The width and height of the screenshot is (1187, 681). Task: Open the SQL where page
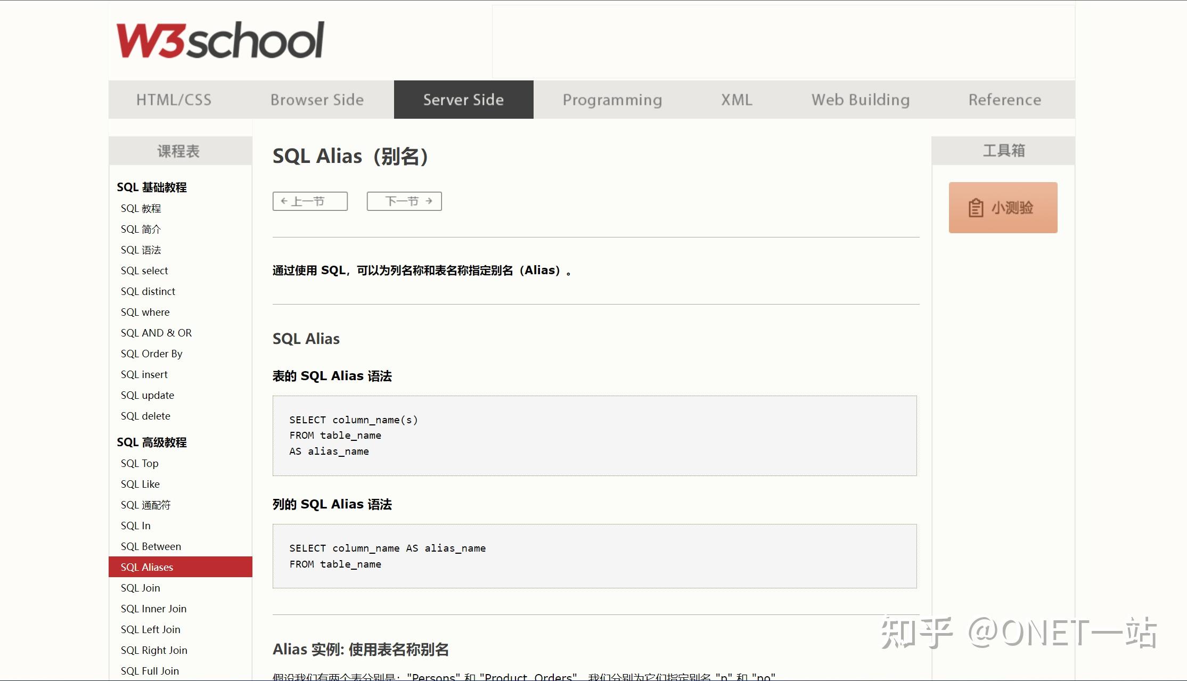point(145,312)
